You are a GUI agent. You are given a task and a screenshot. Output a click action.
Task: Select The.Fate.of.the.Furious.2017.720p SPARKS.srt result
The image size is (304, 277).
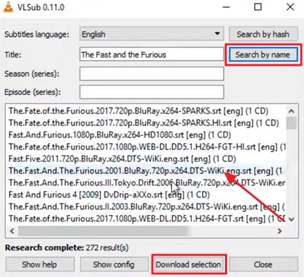click(x=147, y=111)
